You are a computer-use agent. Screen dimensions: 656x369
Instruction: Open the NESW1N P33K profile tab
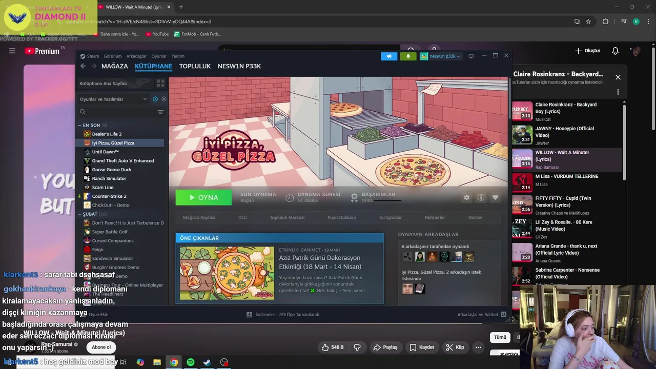coord(239,66)
